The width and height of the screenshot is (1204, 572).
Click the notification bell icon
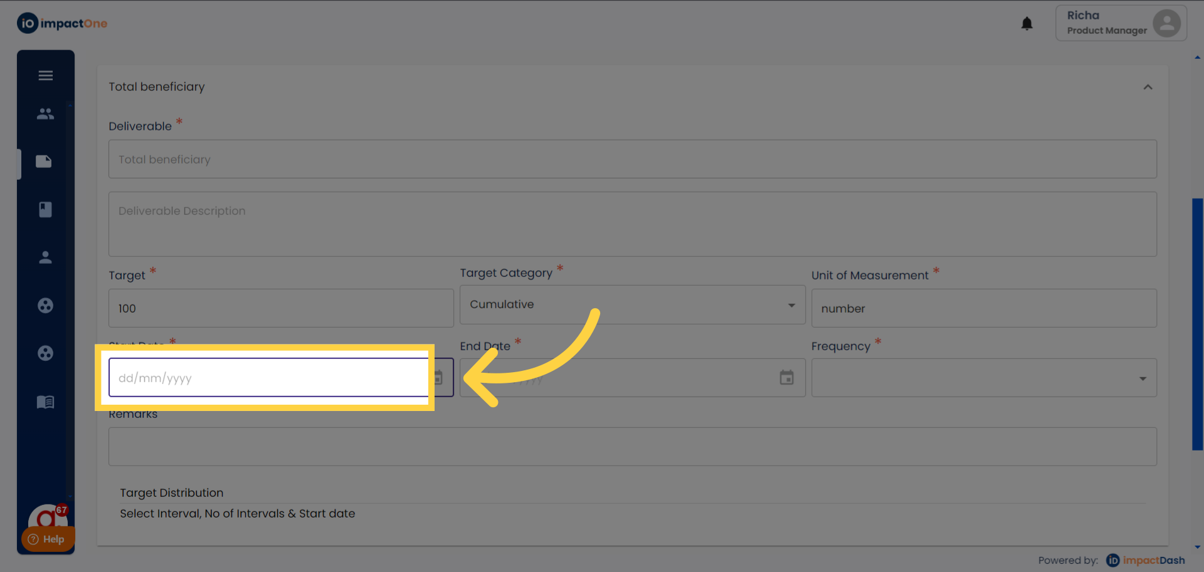(x=1027, y=24)
